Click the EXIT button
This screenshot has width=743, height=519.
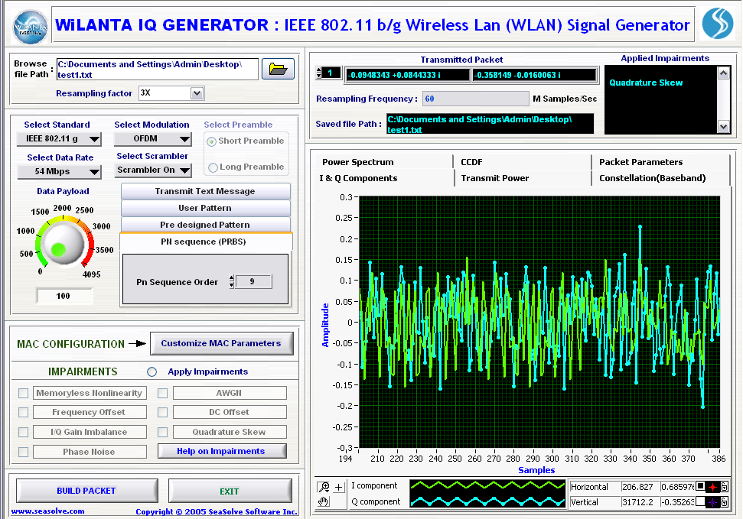(x=230, y=491)
